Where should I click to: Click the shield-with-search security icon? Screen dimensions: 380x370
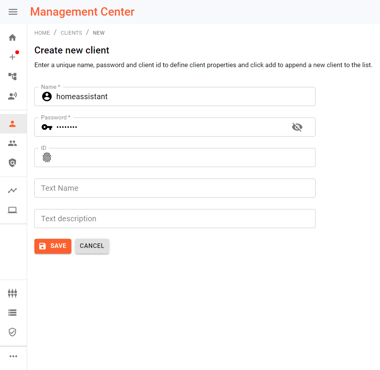point(13,162)
